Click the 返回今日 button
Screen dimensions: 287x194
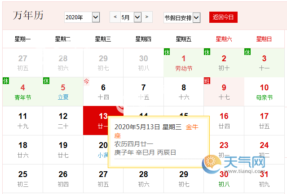pyautogui.click(x=223, y=17)
